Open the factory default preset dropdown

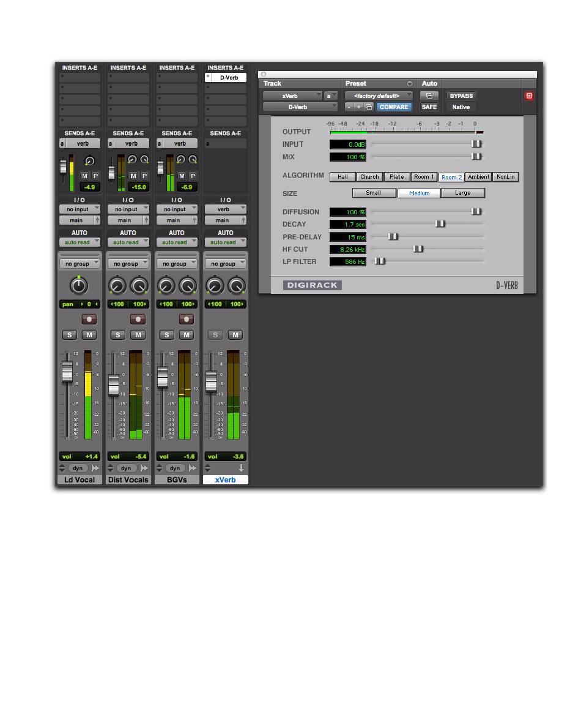click(x=379, y=96)
